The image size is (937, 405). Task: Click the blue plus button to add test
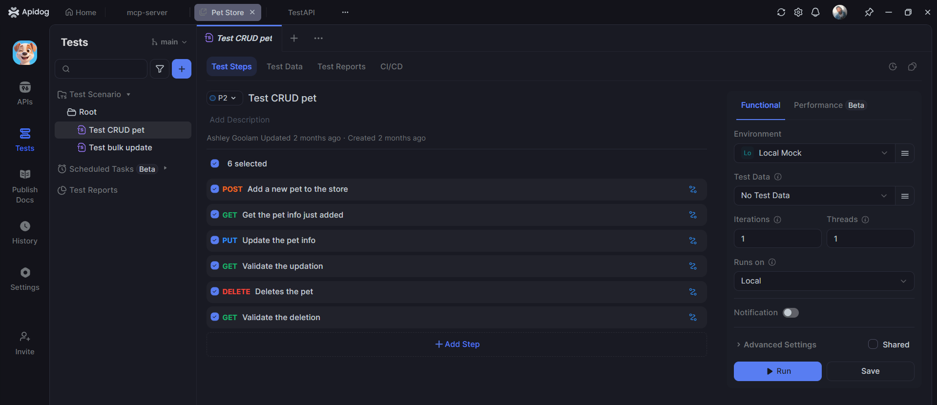pyautogui.click(x=182, y=69)
